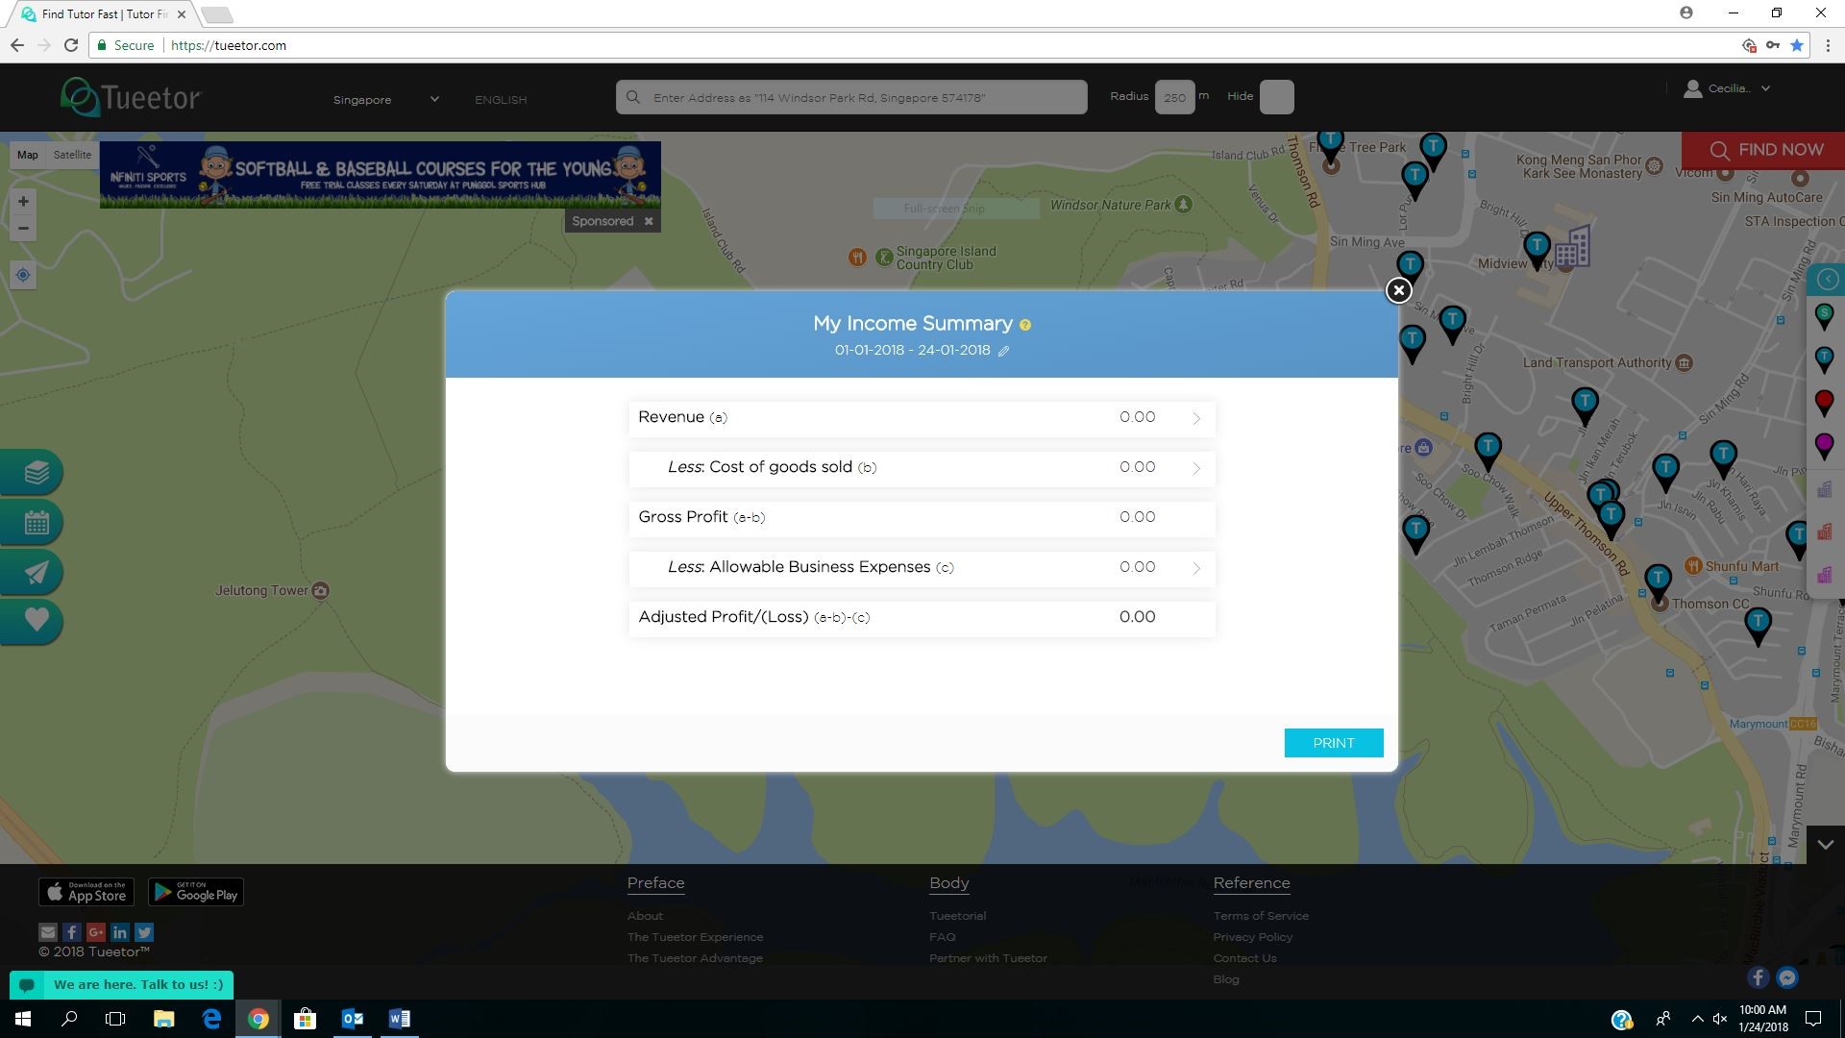Open File Explorer from the taskbar
This screenshot has height=1038, width=1845.
point(163,1019)
